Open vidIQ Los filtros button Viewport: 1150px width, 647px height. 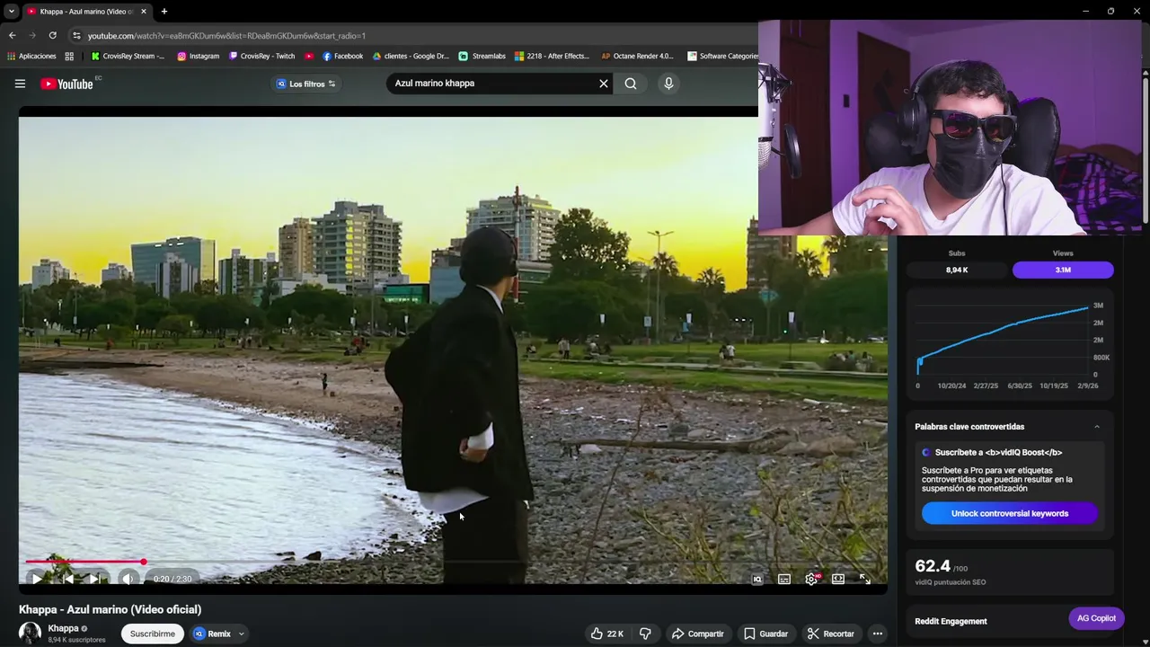click(305, 84)
